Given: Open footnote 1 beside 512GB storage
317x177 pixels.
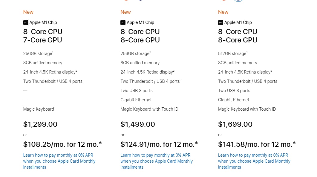Looking at the screenshot, I should [x=247, y=52].
